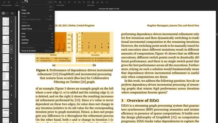Open page 6 thumbnail
The image size is (218, 123).
point(6,67)
